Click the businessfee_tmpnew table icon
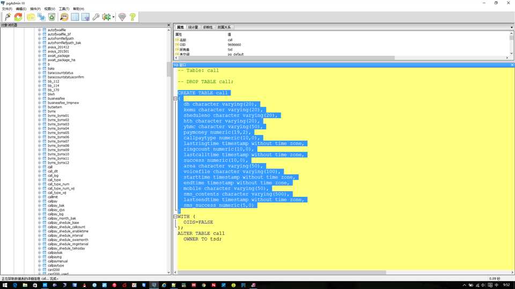Screen dimensions: 515x289 (45, 103)
